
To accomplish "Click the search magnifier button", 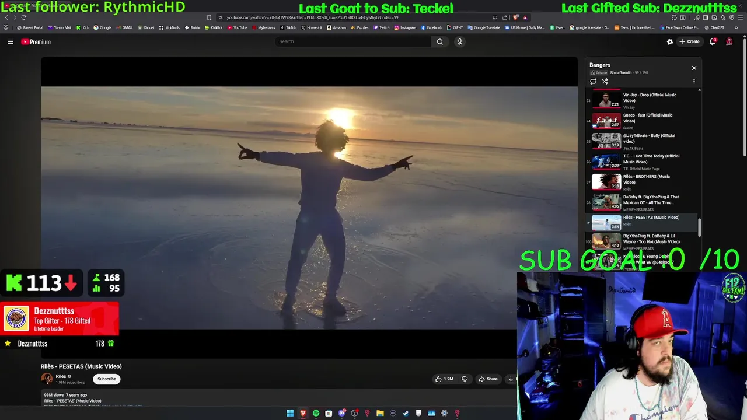I will tap(440, 41).
